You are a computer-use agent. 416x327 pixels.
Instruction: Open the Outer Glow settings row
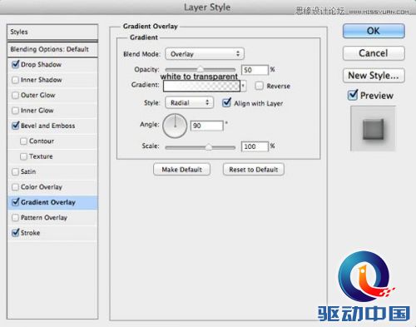(52, 96)
